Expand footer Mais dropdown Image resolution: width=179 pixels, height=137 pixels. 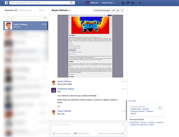pyautogui.click(x=152, y=125)
